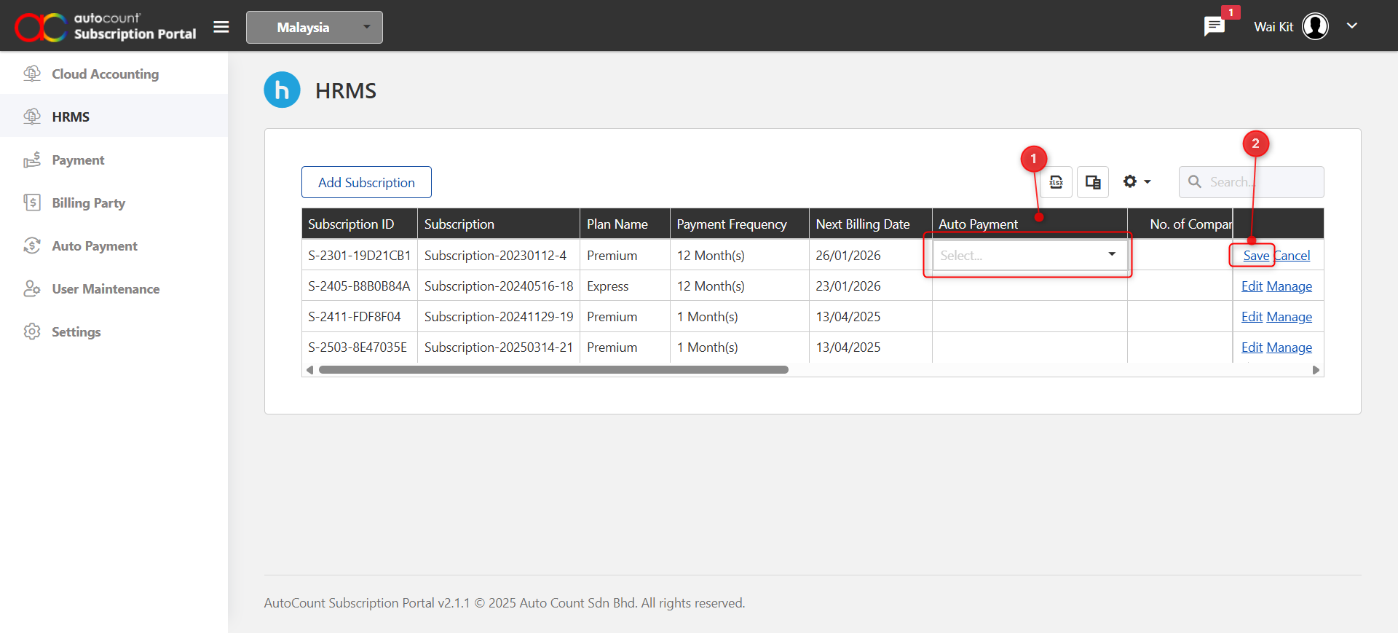Open the column chooser icon
The image size is (1398, 633).
[x=1093, y=182]
